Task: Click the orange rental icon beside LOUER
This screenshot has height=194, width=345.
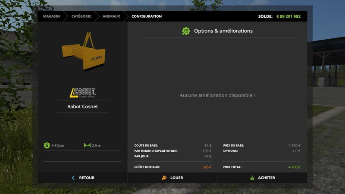Action: click(x=164, y=178)
